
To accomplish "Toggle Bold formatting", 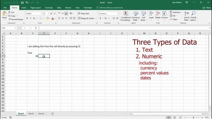I will point(27,18).
